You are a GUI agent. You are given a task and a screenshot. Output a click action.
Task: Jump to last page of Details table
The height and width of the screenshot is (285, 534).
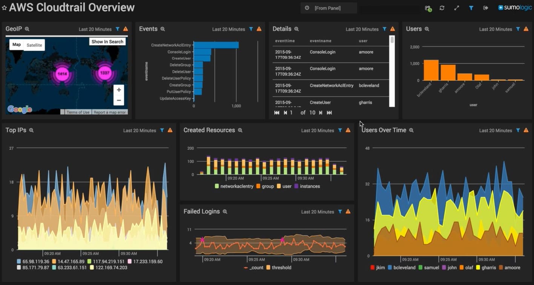tap(329, 113)
